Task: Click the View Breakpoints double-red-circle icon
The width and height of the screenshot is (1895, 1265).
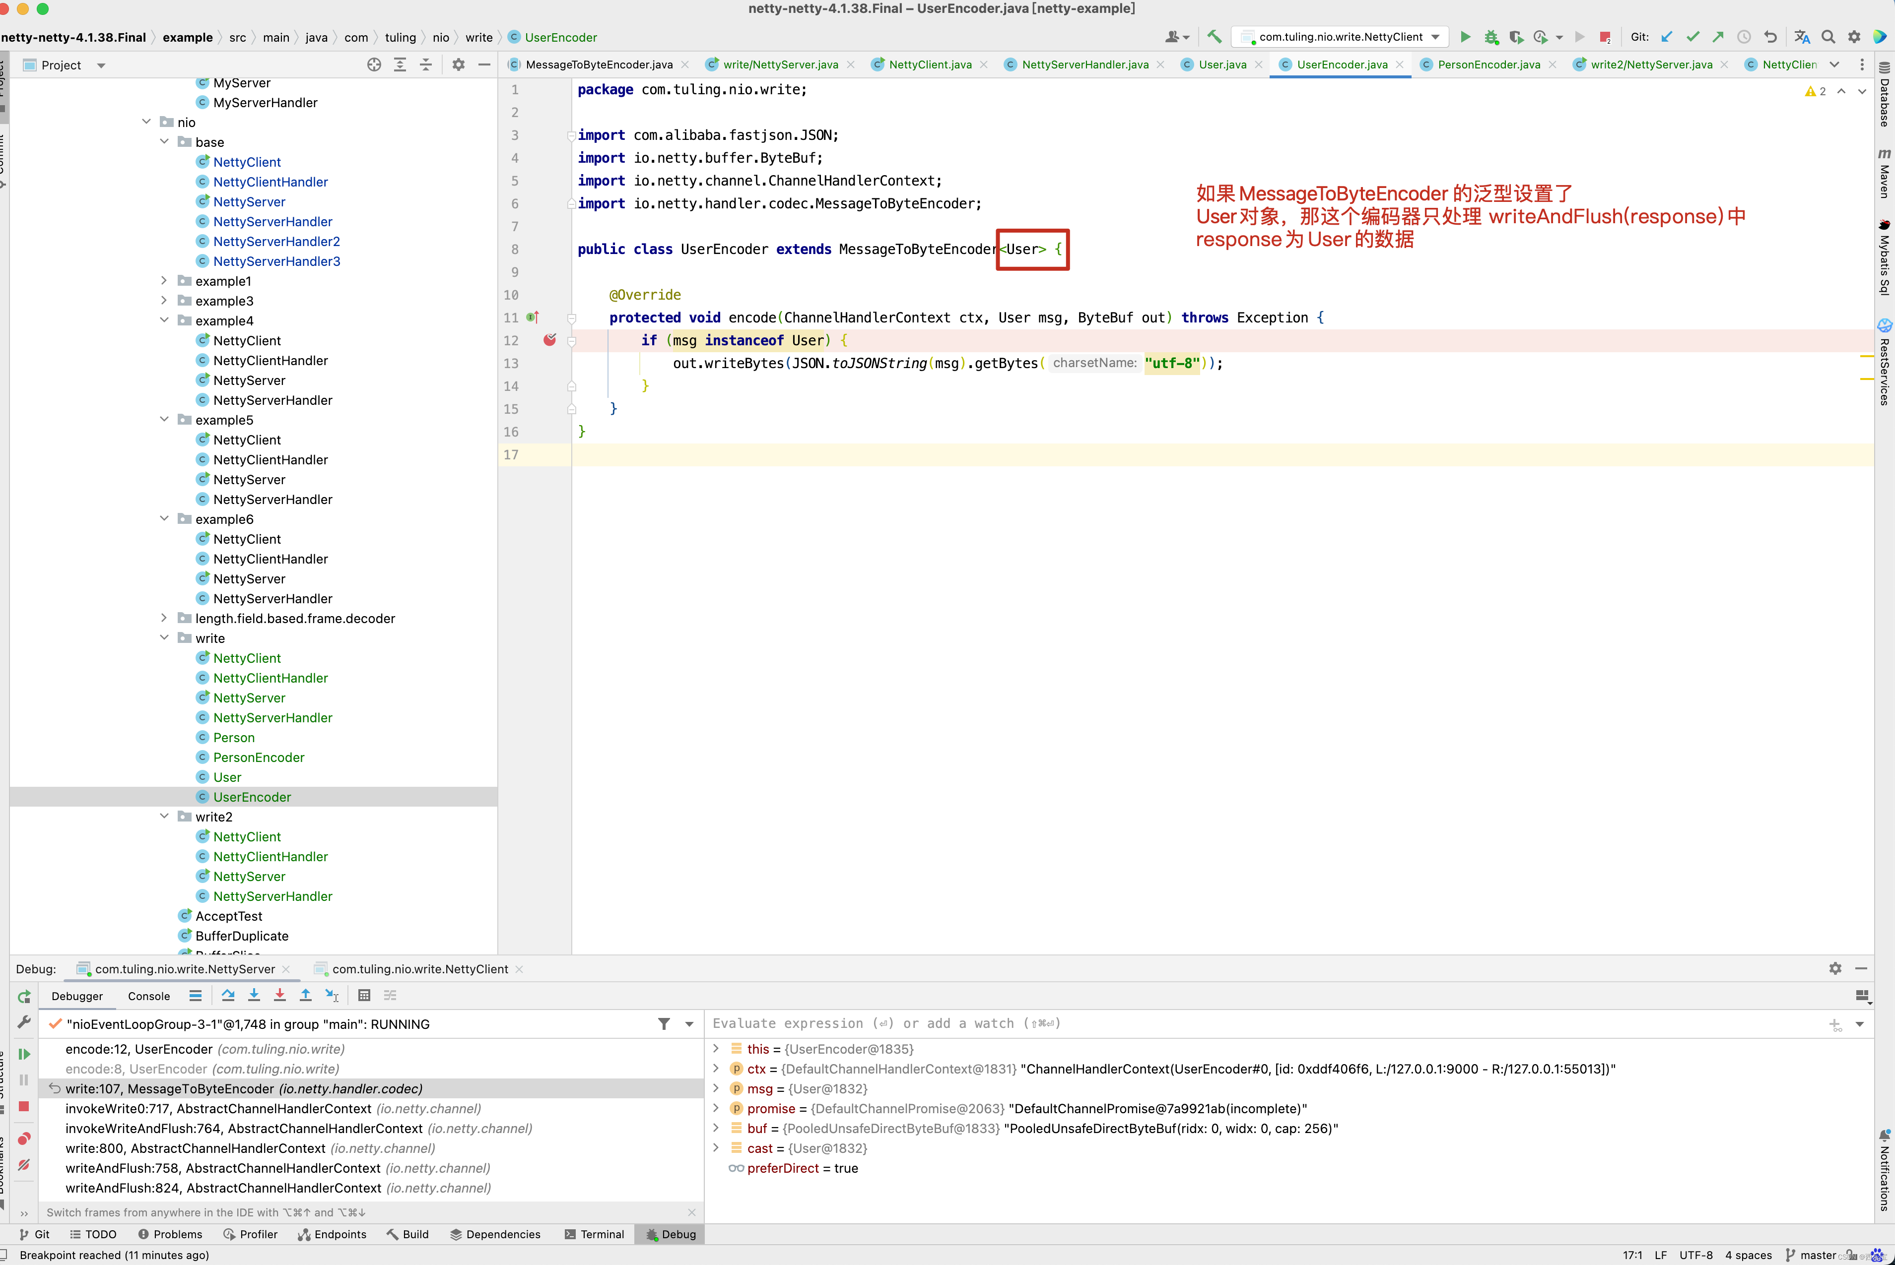Action: click(24, 1138)
